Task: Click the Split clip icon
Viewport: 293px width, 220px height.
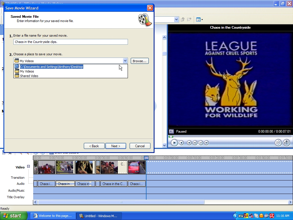Action: [278, 143]
